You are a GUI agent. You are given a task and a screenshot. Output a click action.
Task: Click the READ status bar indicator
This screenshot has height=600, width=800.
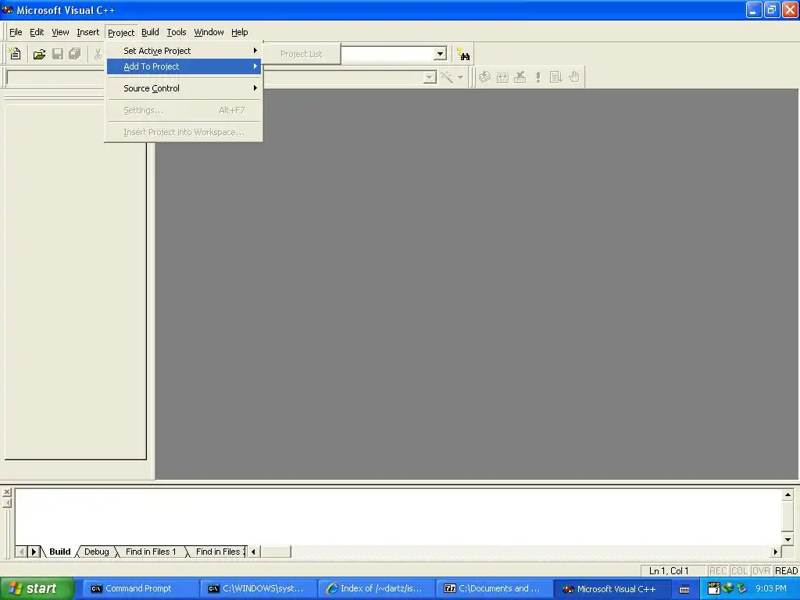pos(786,571)
